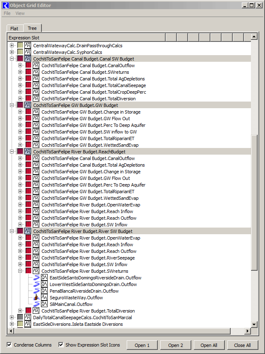Select row River Budget.SW Inflow under River SW Budget
Screen dimensions: 265x354
point(84,264)
